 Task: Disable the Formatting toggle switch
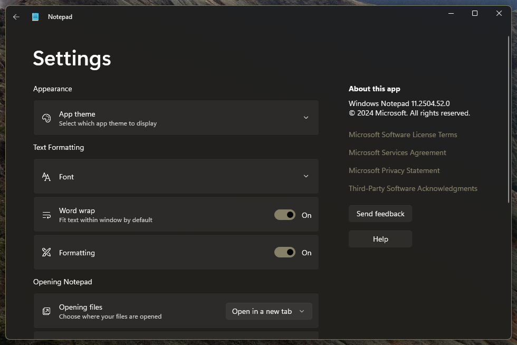[x=285, y=253]
